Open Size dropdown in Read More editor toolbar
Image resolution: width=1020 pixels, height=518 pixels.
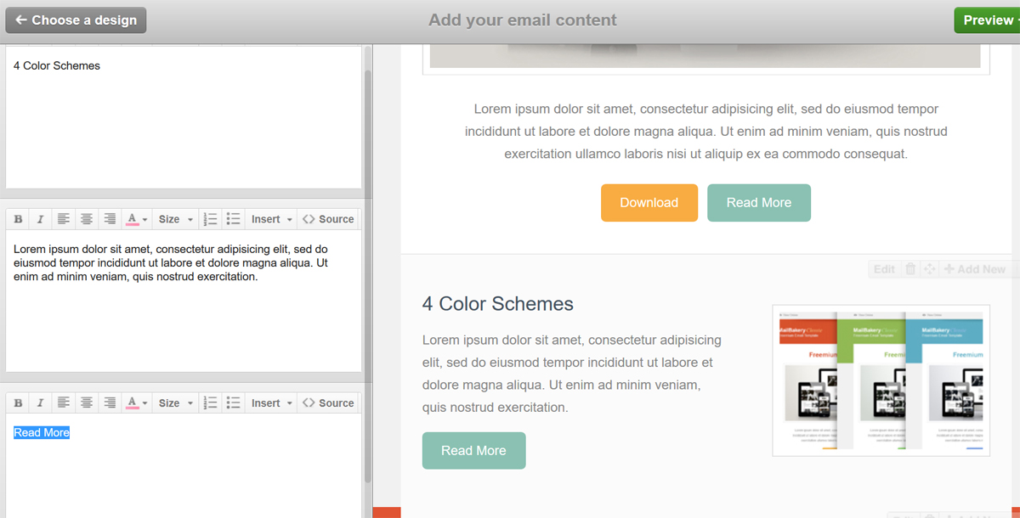point(176,403)
